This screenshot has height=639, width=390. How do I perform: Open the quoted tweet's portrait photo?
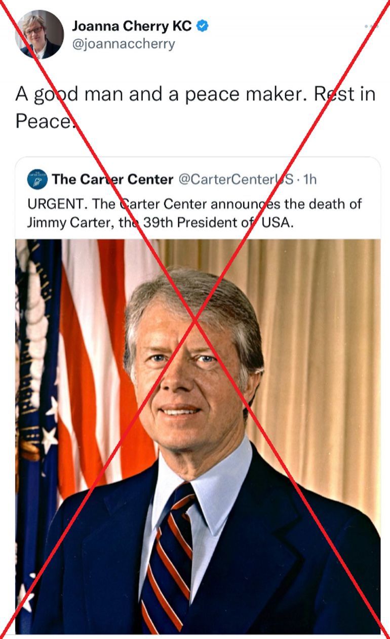click(198, 436)
